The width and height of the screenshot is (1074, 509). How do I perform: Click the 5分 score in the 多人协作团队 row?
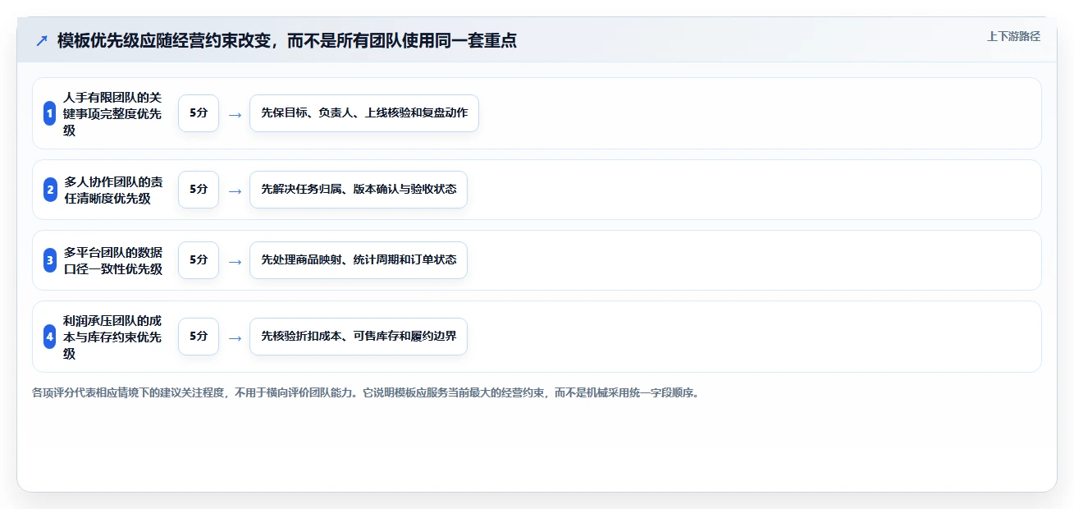pyautogui.click(x=199, y=190)
